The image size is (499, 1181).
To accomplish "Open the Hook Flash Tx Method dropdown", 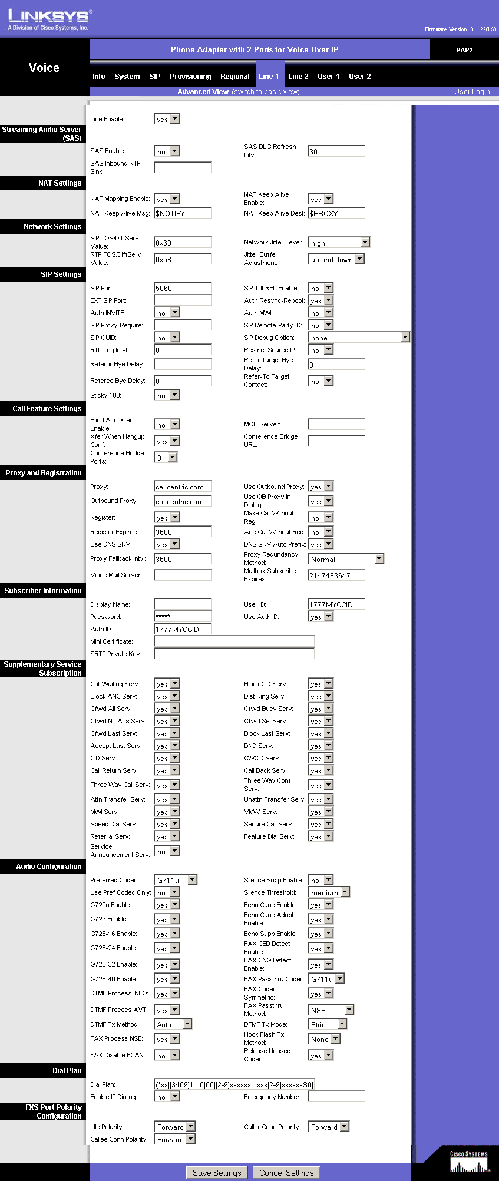I will click(x=324, y=1039).
